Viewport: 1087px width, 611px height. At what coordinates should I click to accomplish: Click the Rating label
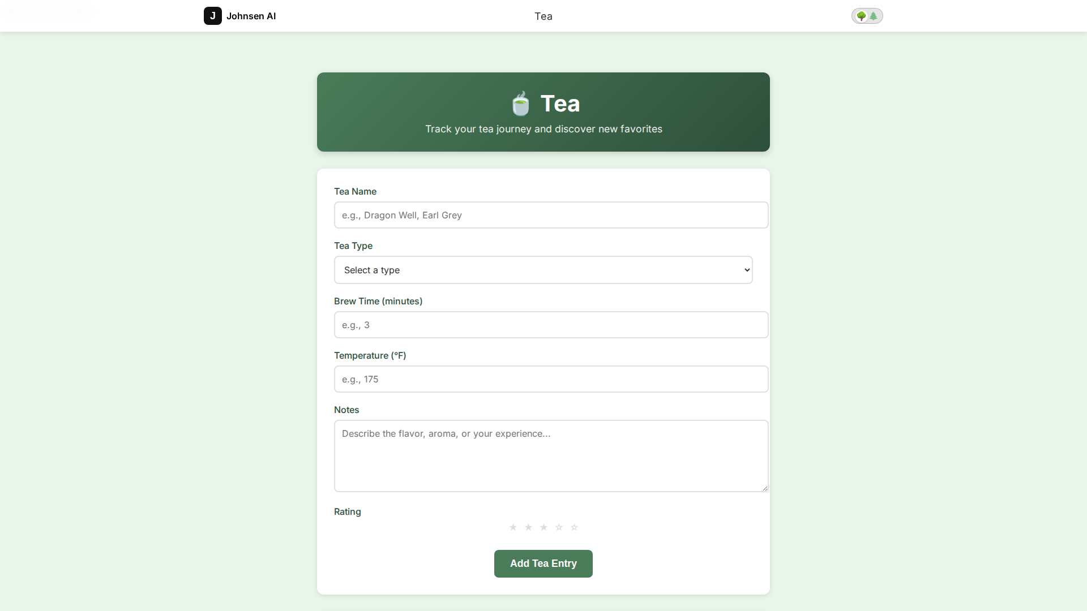pyautogui.click(x=348, y=511)
